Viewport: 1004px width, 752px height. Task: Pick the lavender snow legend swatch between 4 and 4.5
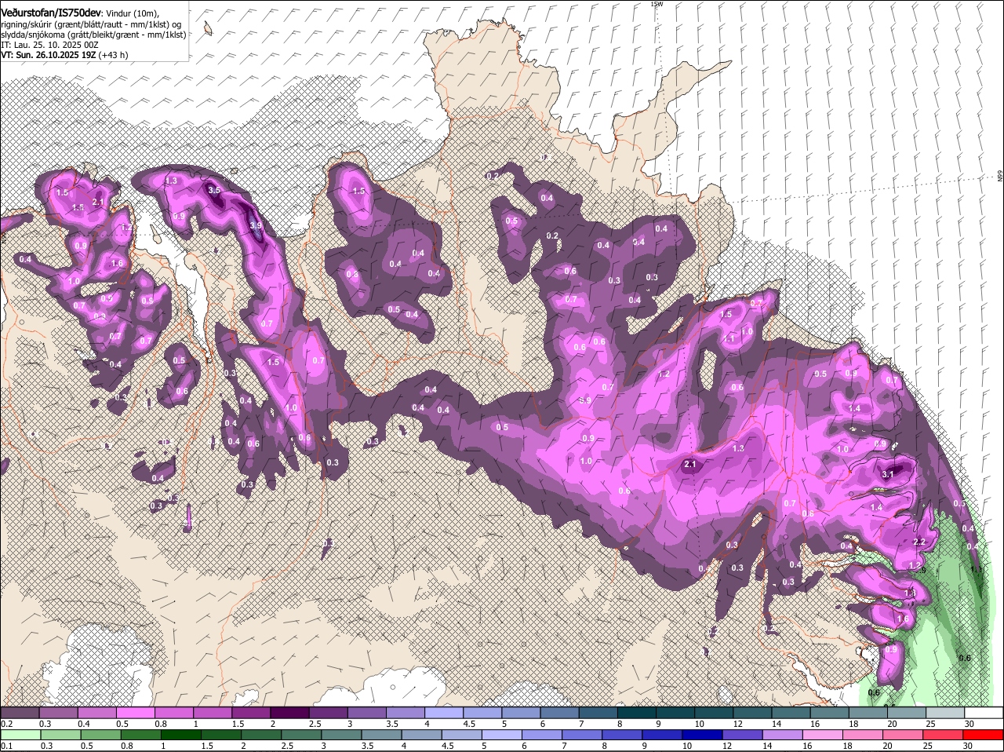click(444, 712)
